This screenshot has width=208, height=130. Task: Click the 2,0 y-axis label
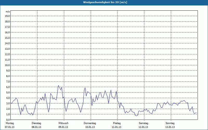tap(8, 109)
